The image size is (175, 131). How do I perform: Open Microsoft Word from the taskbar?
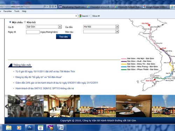pyautogui.click(x=61, y=128)
